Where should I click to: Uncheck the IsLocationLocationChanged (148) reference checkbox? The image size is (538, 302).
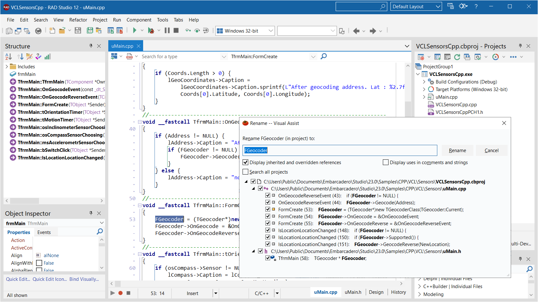click(268, 230)
